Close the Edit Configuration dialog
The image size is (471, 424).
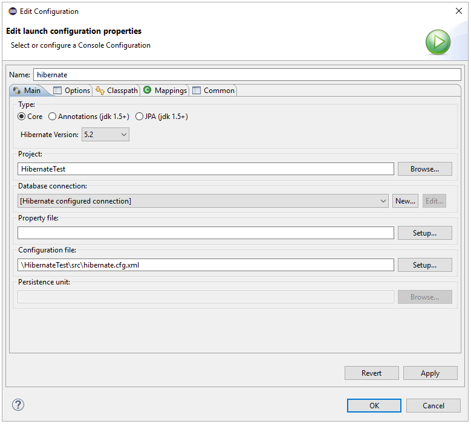pyautogui.click(x=458, y=11)
